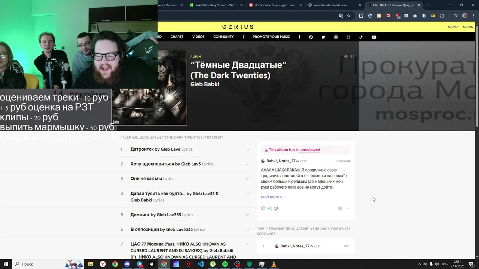479x269 pixels.
Task: Open PROMOTE YOUR MUSIC menu item
Action: pyautogui.click(x=271, y=37)
